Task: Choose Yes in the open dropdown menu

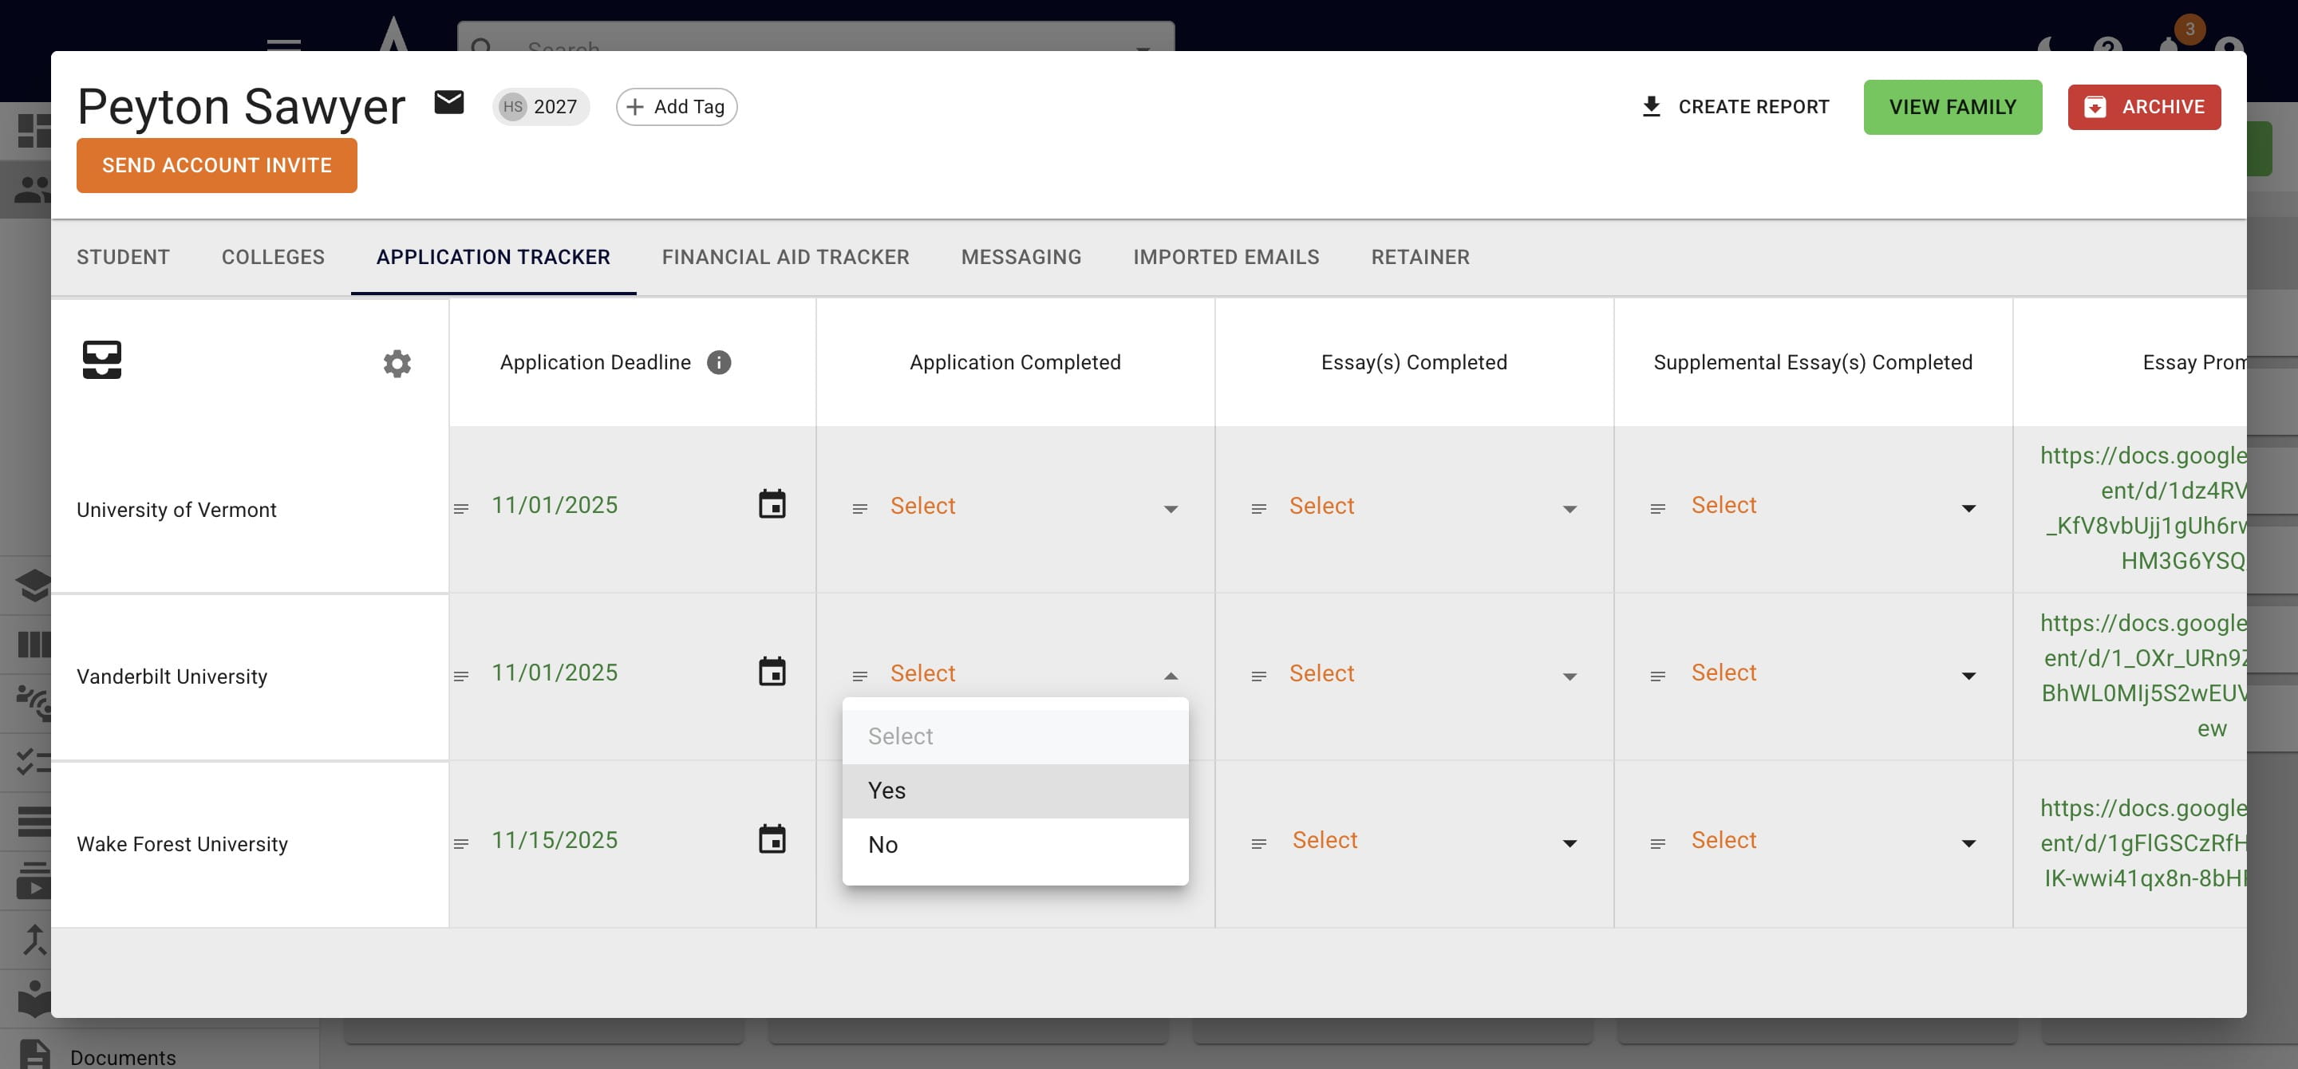Action: [x=1015, y=790]
